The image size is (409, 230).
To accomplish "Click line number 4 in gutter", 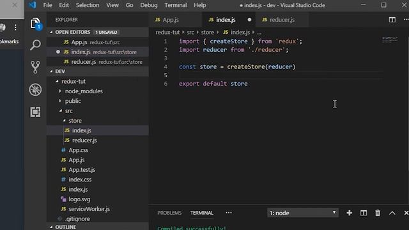I will coord(166,66).
